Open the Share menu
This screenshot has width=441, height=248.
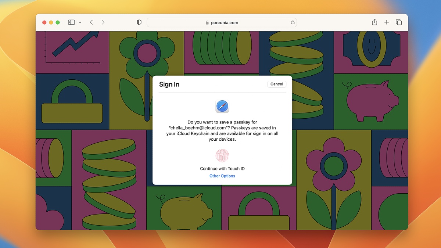374,22
